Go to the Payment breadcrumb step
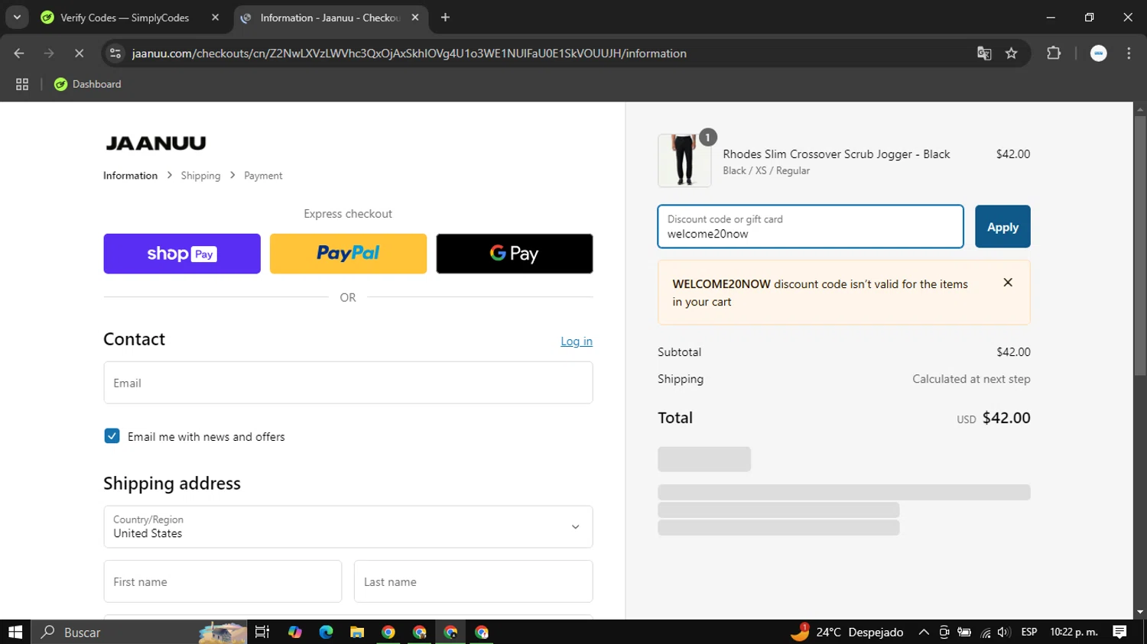 [263, 176]
